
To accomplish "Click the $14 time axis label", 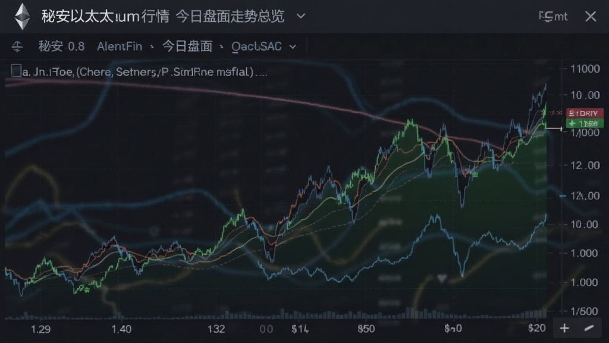I will tap(300, 329).
